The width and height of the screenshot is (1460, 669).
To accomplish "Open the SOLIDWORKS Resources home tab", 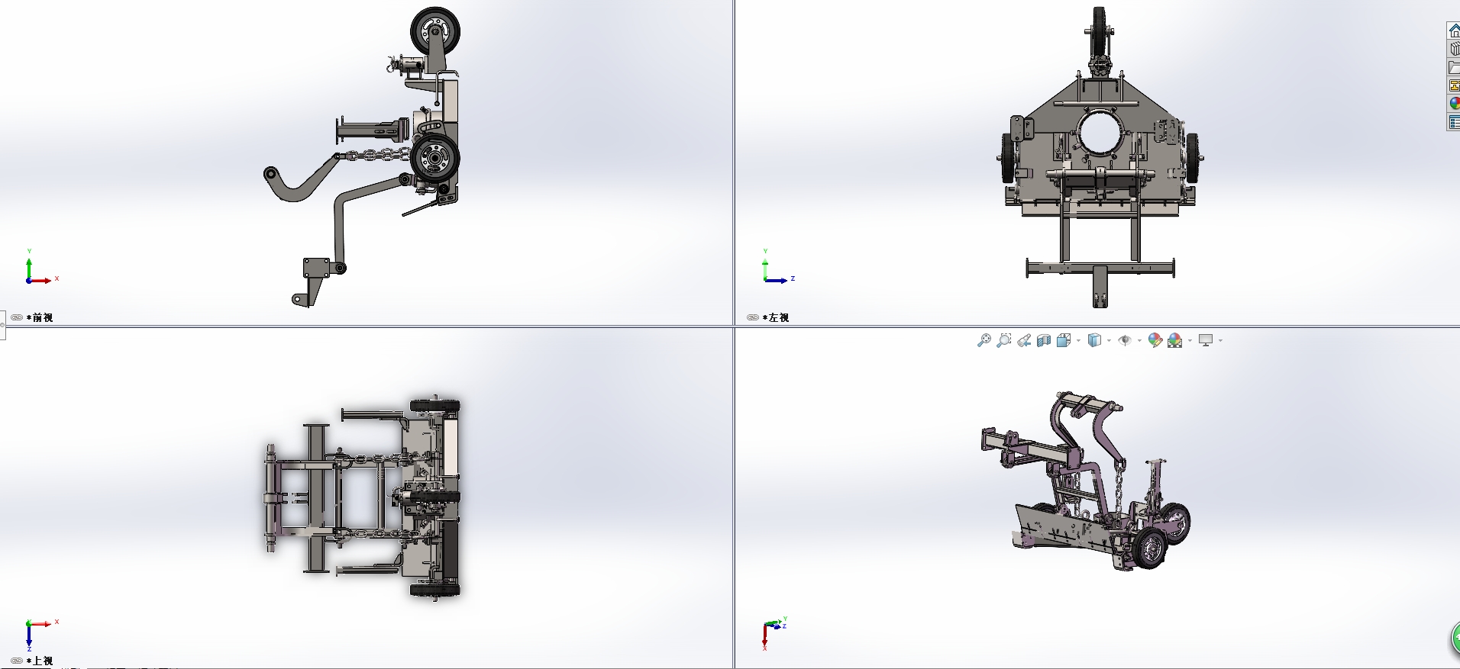I will click(1454, 31).
